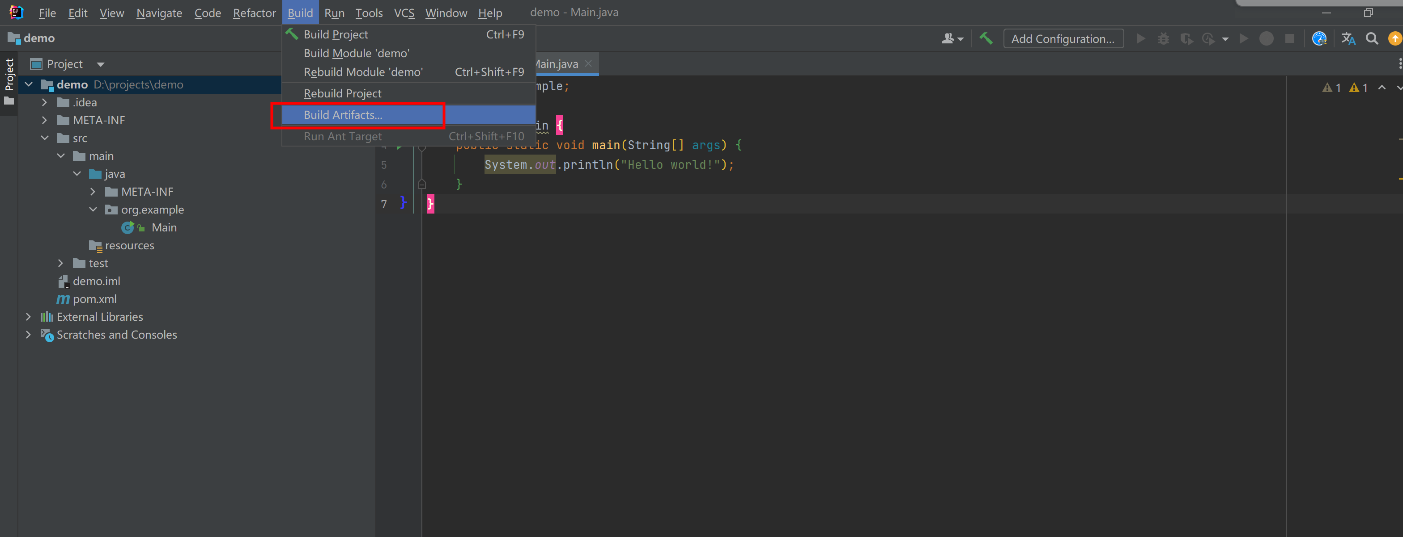Click the IntelliJ IDEA logo icon
The width and height of the screenshot is (1403, 537).
click(x=17, y=12)
